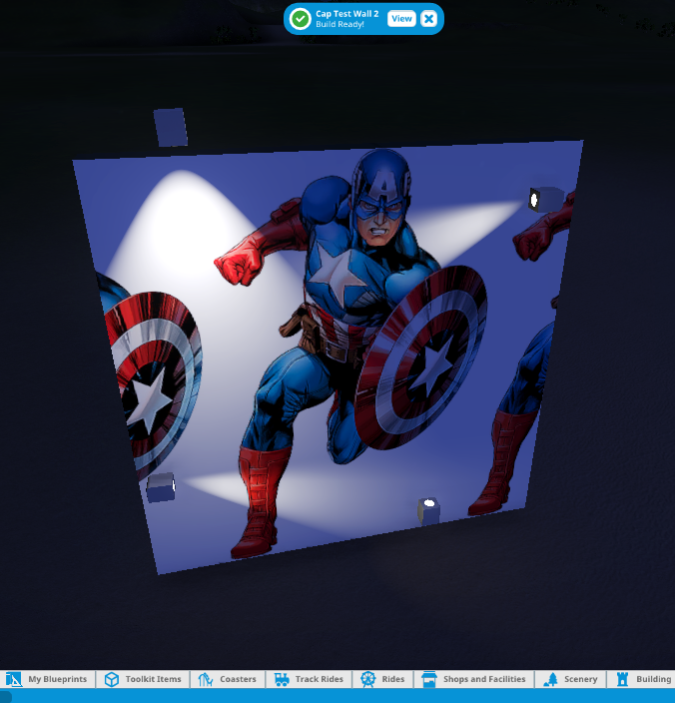Image resolution: width=675 pixels, height=703 pixels.
Task: Select the spotlight cube at upper right
Action: click(546, 200)
